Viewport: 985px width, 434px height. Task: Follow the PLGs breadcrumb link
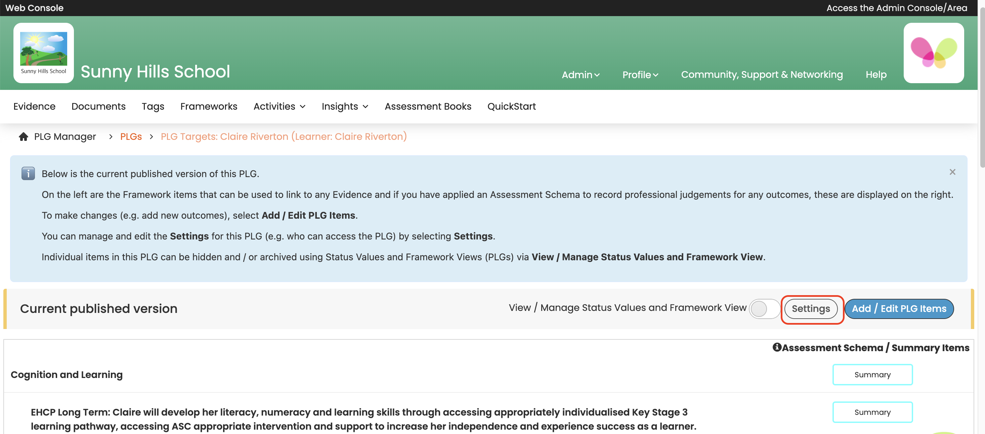point(131,136)
